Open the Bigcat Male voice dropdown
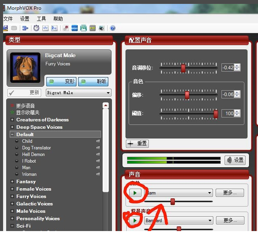 pos(78,93)
